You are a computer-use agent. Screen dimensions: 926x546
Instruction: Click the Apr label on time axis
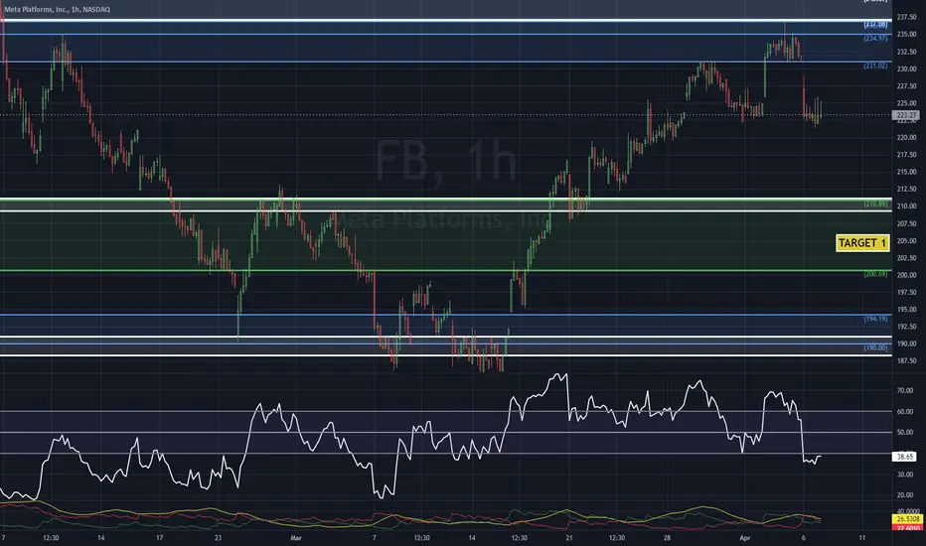coord(745,538)
